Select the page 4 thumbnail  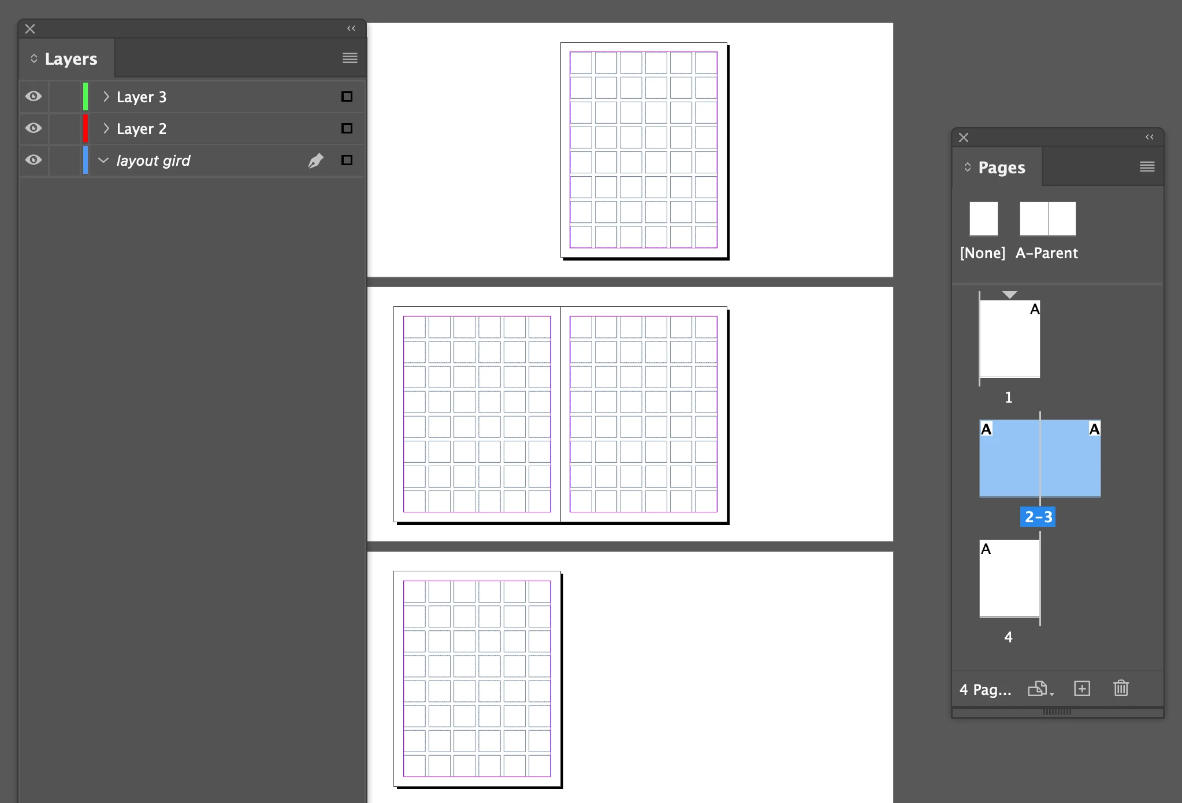(x=1009, y=578)
